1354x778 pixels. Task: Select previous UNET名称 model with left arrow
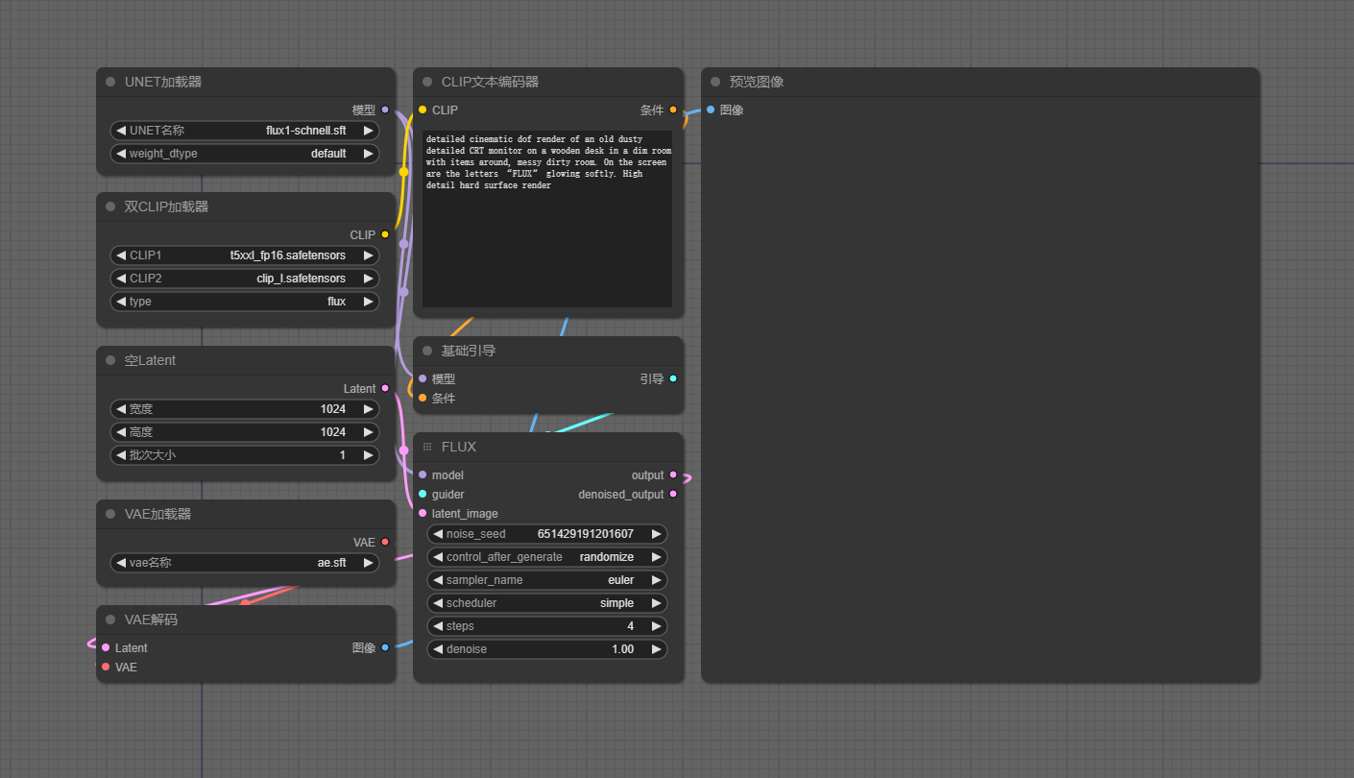121,131
